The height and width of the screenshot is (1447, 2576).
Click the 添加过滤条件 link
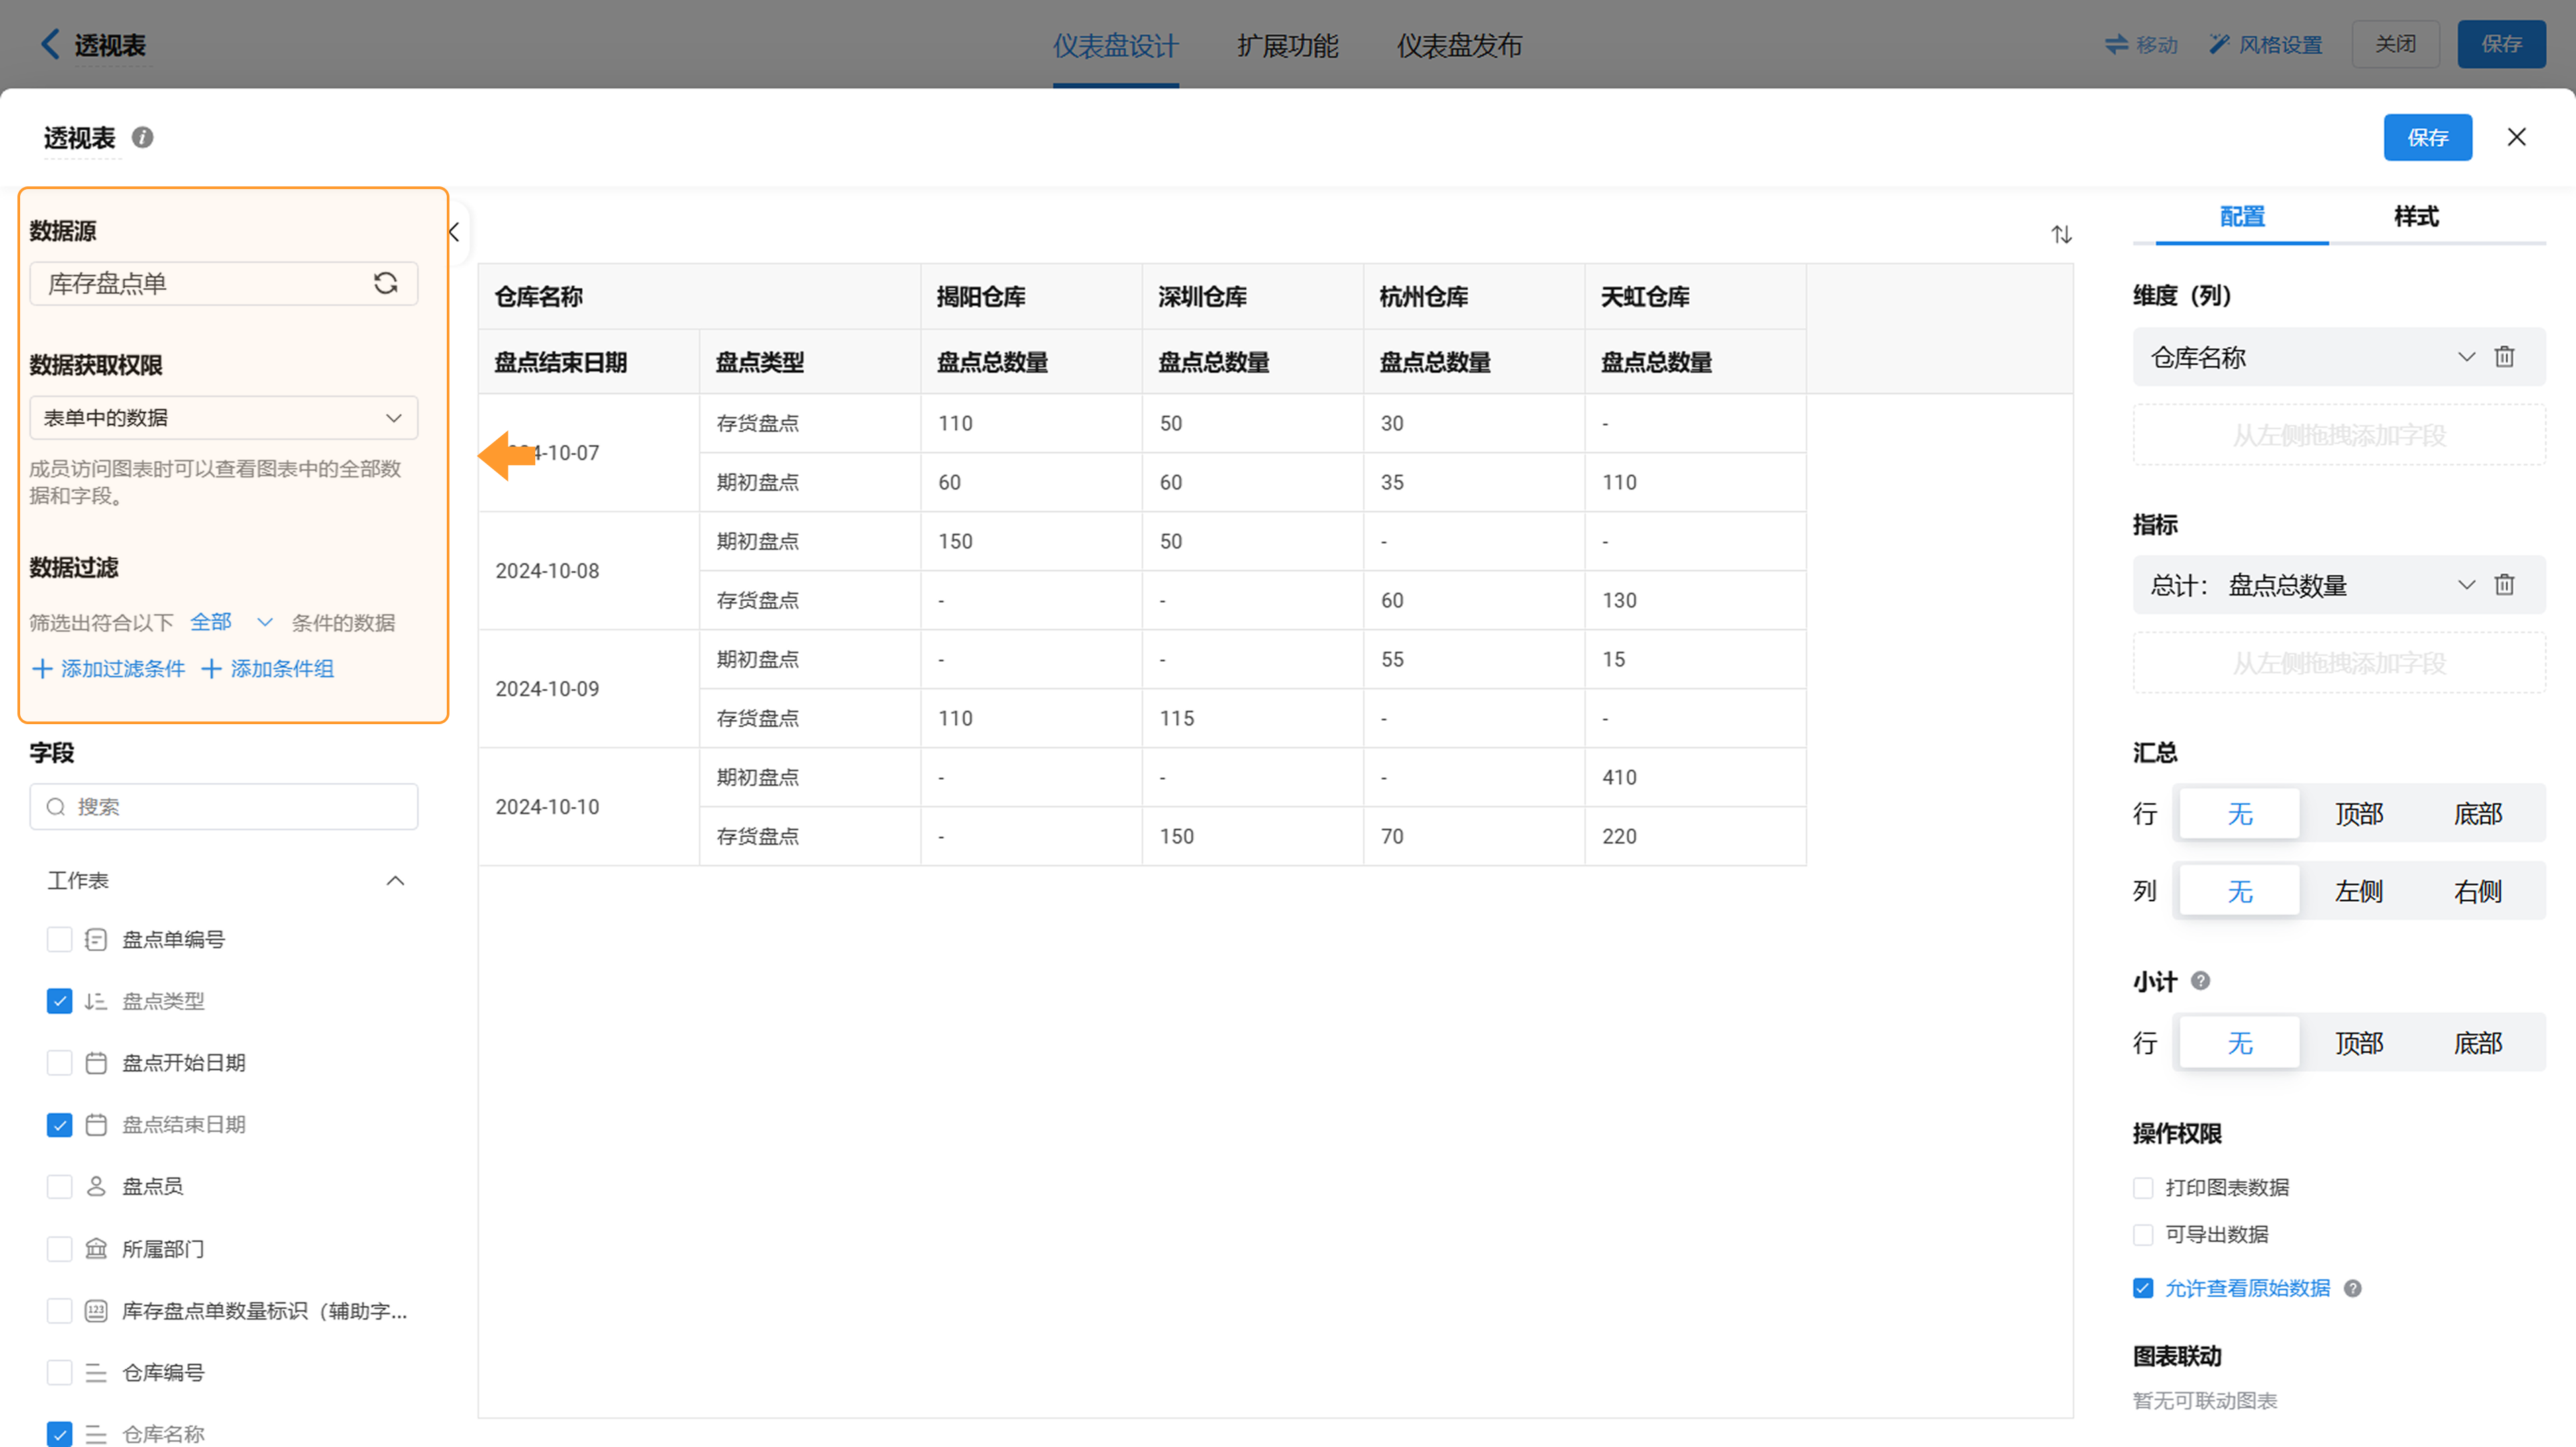(123, 669)
